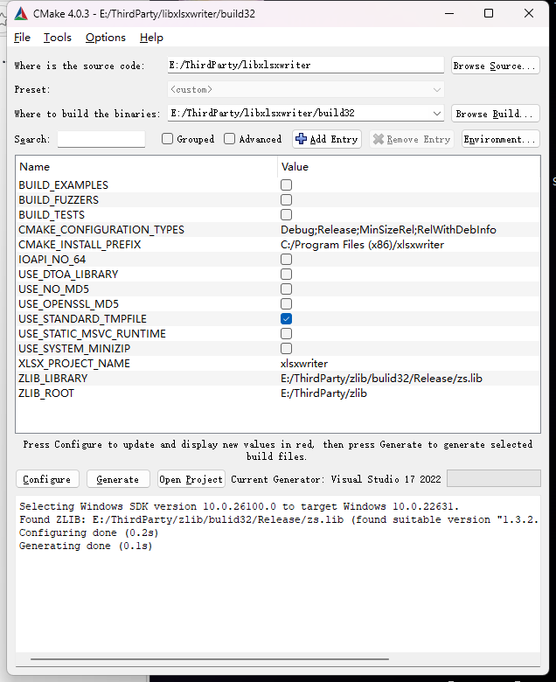This screenshot has height=682, width=556.
Task: Toggle the Advanced checkbox
Action: tap(230, 139)
